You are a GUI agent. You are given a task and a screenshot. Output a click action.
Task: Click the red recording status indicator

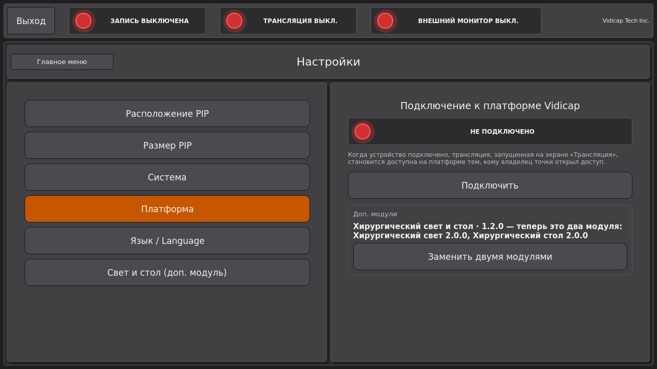click(x=83, y=20)
